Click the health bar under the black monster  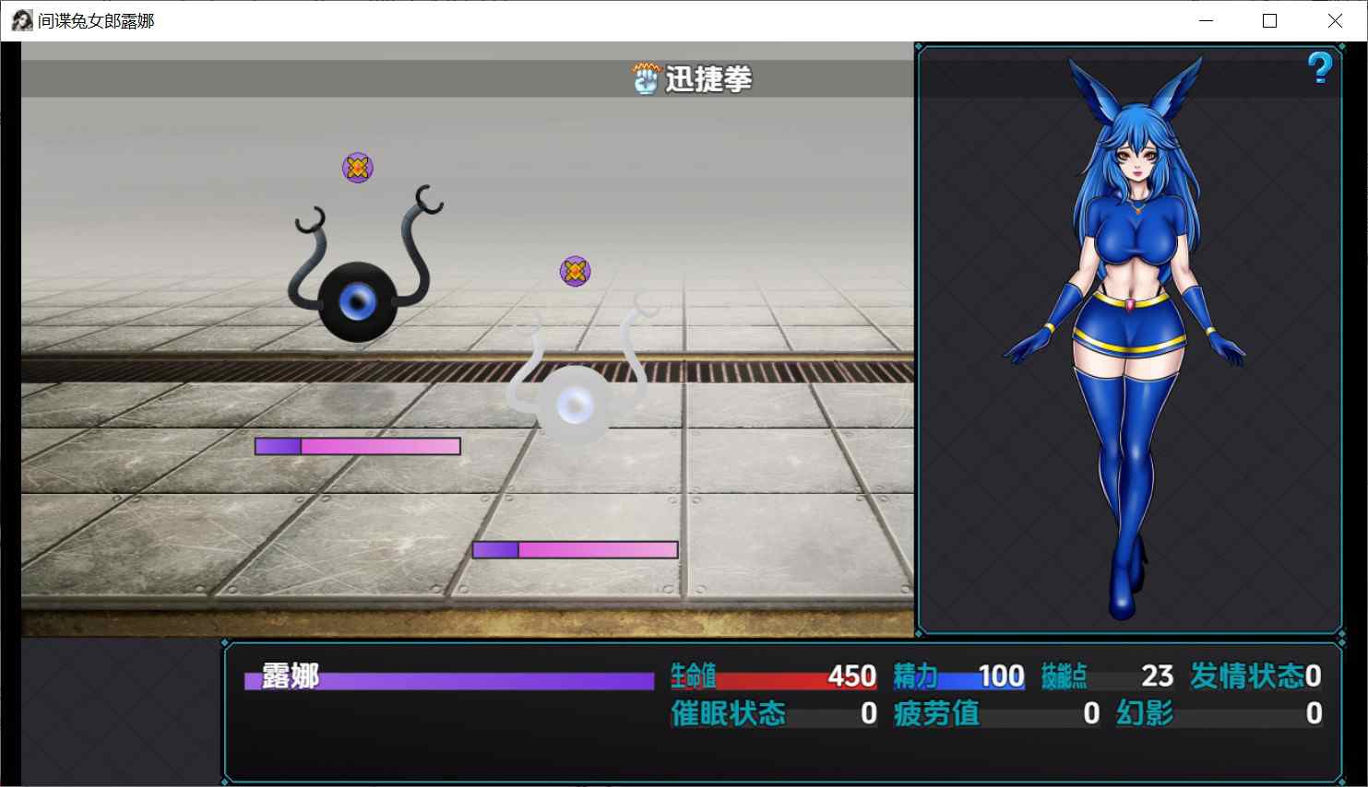coord(358,446)
